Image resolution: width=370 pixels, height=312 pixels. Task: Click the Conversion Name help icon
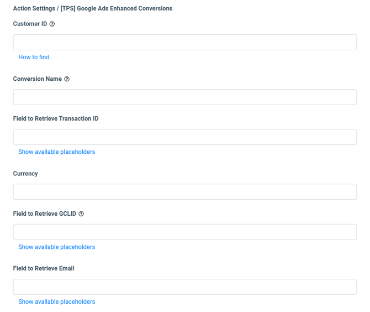coord(67,79)
